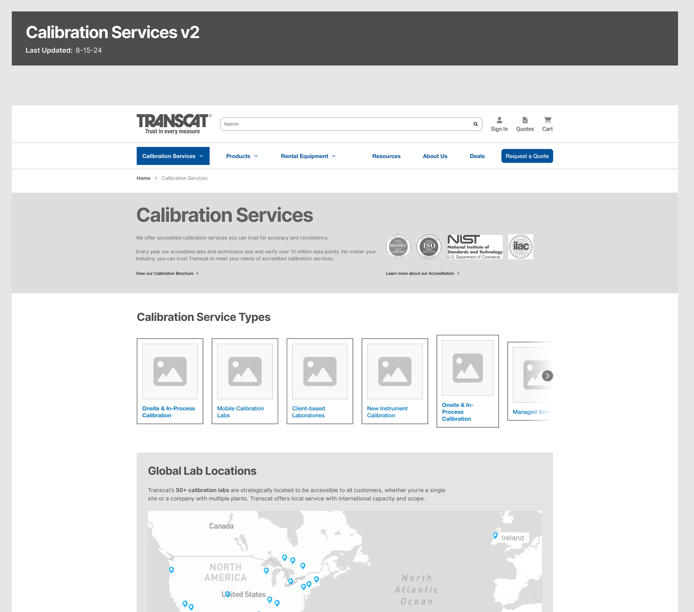Screen dimensions: 694x612
Task: Expand the Calibration Services menu
Action: point(173,156)
